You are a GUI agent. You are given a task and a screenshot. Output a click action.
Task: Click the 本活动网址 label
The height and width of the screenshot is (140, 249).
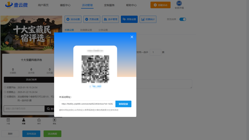65,97
